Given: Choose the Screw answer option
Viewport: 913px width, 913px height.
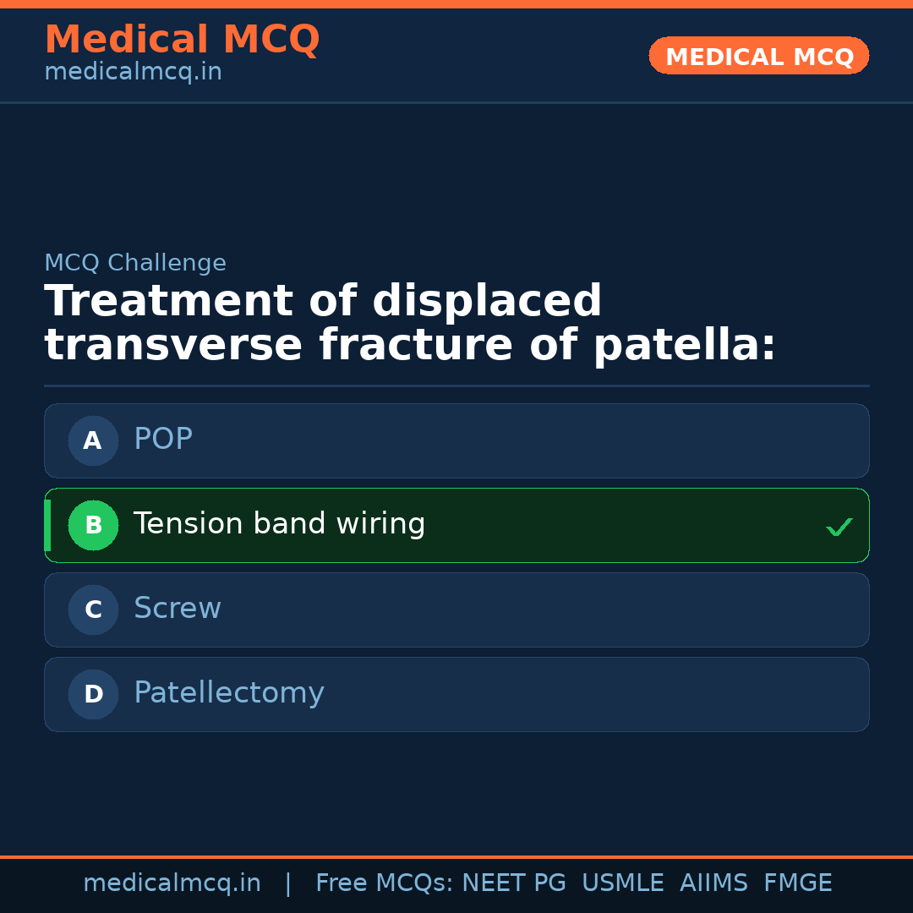Looking at the screenshot, I should pyautogui.click(x=456, y=610).
